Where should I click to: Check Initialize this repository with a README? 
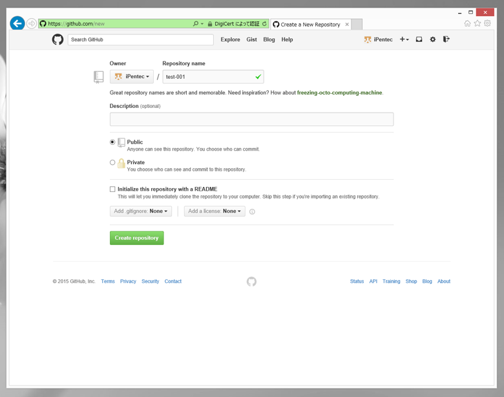pyautogui.click(x=112, y=189)
